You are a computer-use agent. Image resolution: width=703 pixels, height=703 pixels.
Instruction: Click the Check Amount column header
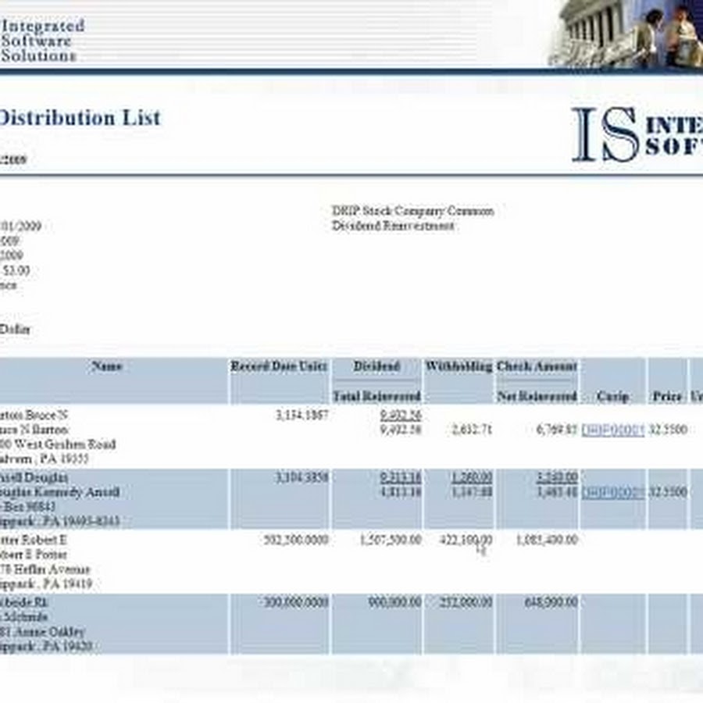pos(537,366)
